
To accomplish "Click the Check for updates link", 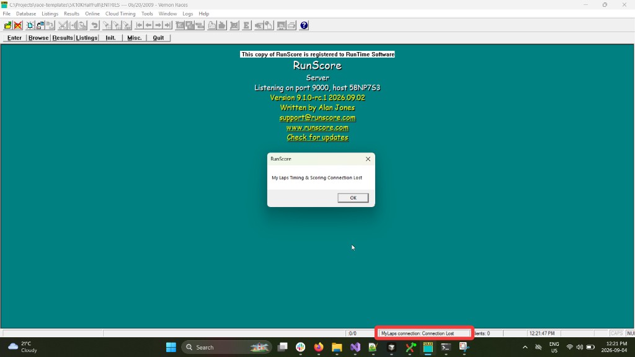I will click(x=317, y=138).
